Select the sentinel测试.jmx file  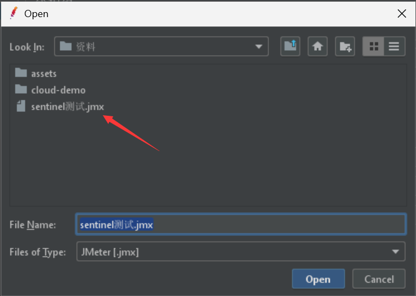tap(60, 106)
